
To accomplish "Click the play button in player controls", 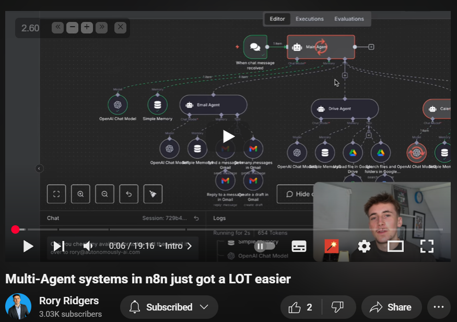I will (28, 246).
